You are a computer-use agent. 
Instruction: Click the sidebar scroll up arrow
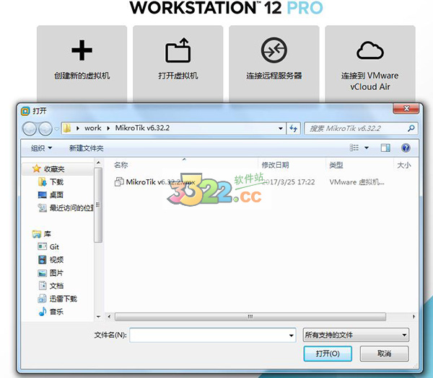(x=98, y=163)
